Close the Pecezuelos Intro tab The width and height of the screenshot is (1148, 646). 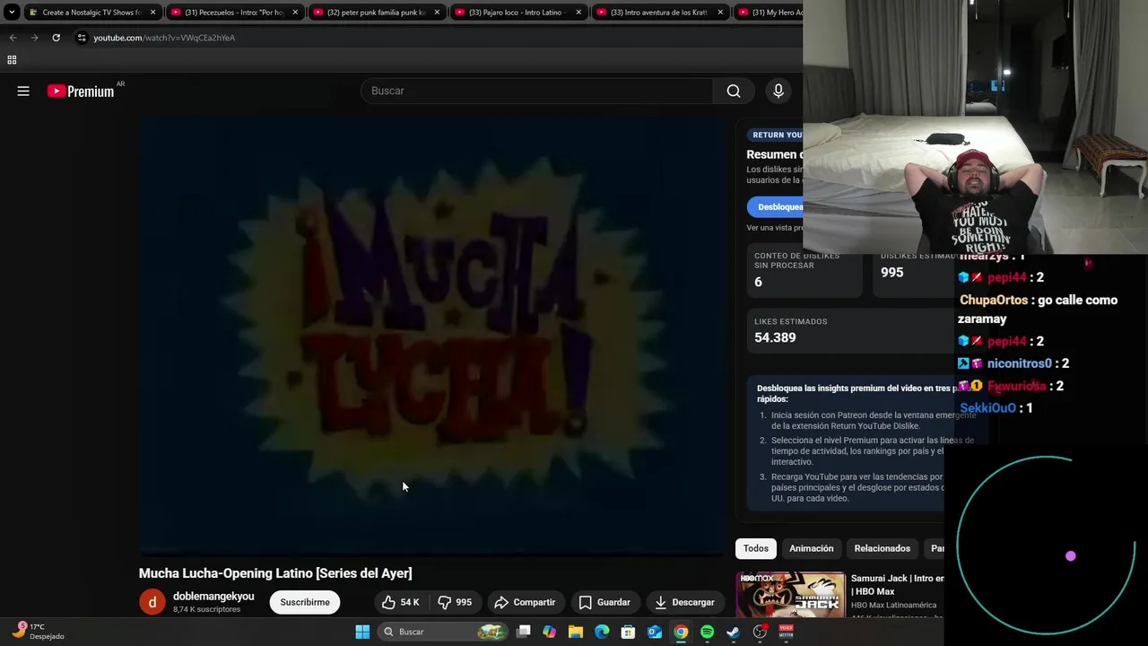click(295, 13)
